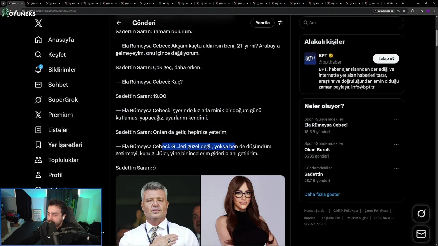Go back with the arrow beside Gönderi
This screenshot has height=246, width=438.
(119, 23)
